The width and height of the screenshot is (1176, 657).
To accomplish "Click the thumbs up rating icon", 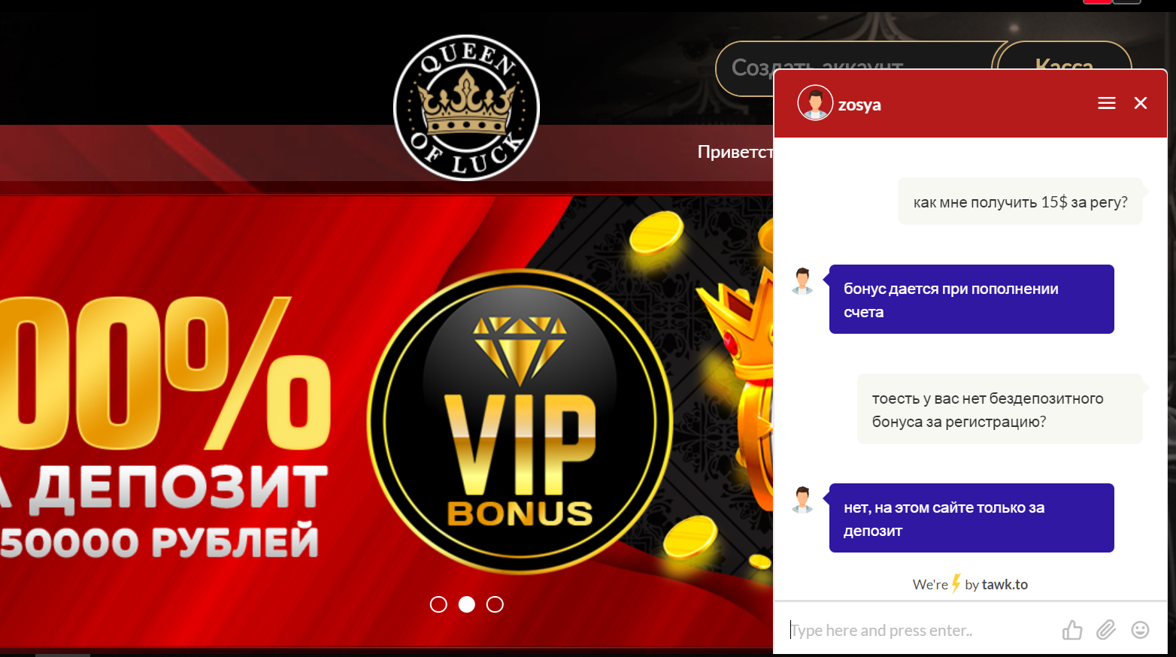I will [x=1072, y=630].
